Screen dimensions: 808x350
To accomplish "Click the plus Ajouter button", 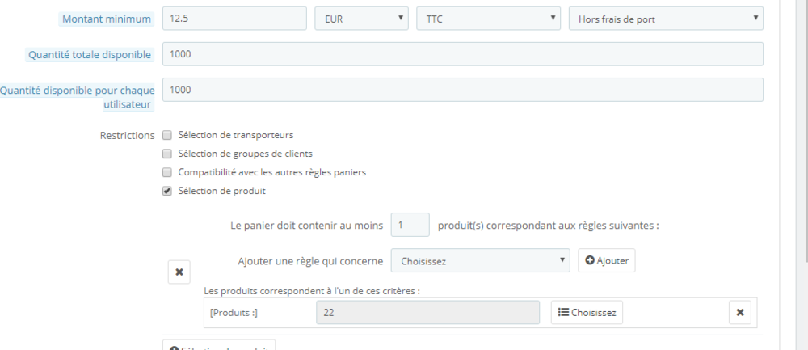I will tap(607, 260).
